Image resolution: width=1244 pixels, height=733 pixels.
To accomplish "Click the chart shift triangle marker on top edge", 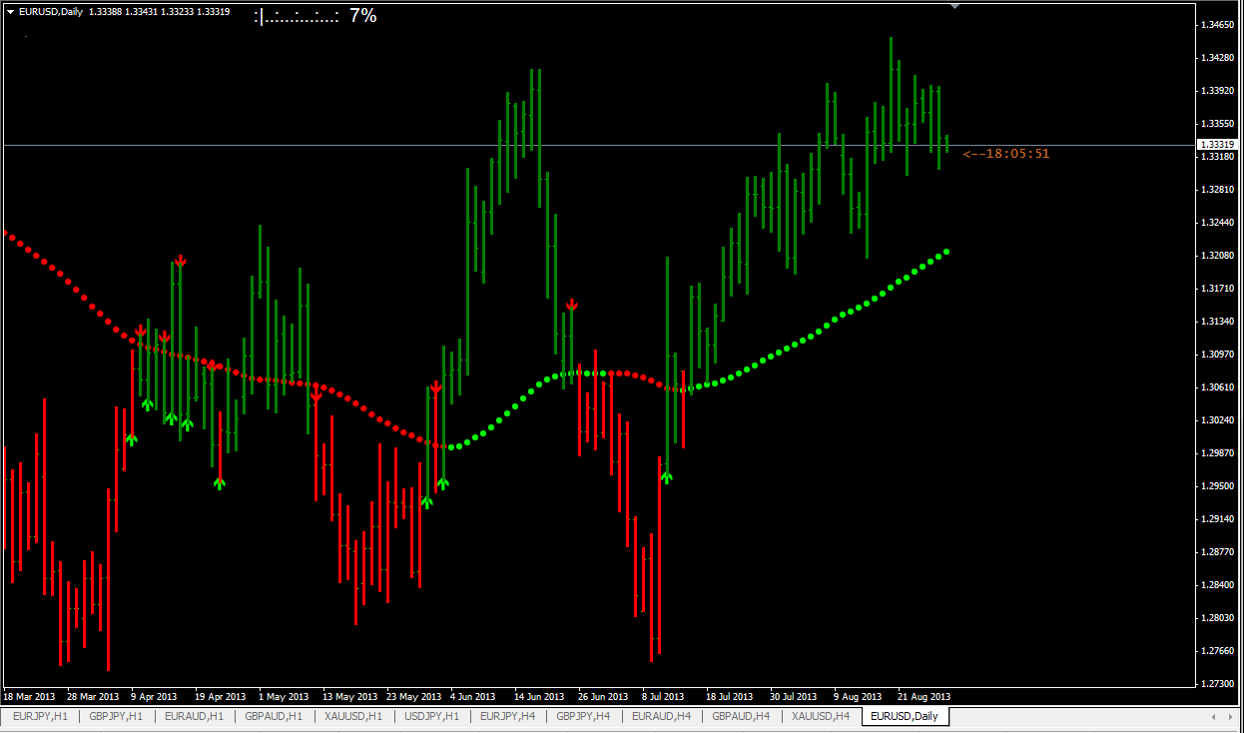I will 955,6.
